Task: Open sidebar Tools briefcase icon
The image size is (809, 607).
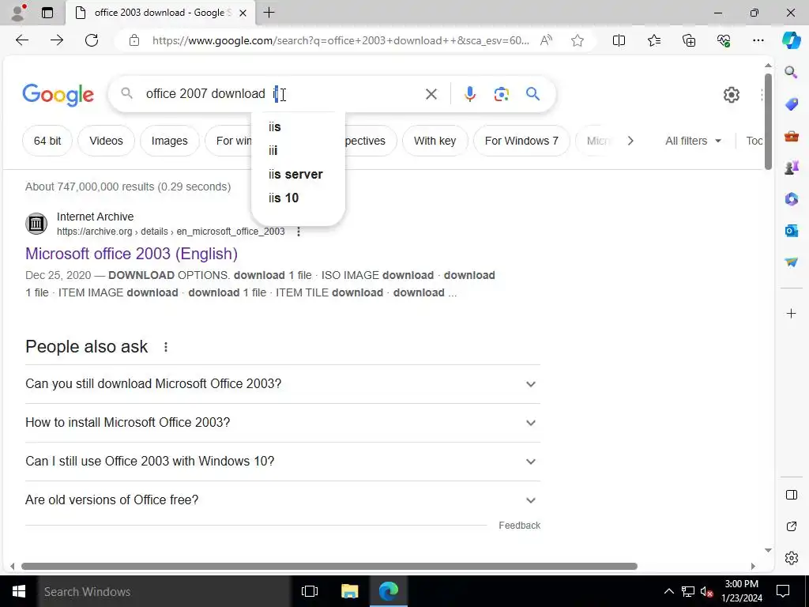Action: [x=791, y=136]
